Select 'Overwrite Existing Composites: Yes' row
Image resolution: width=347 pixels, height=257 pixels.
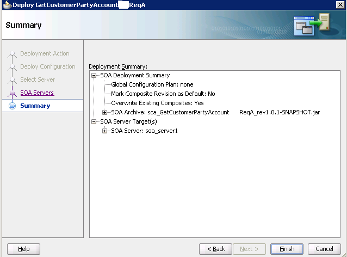pos(157,103)
